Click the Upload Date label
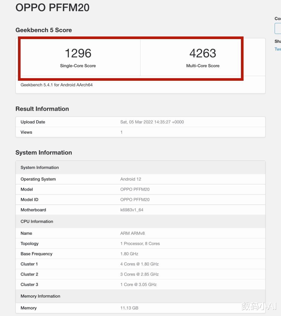Screen dimensions: 281x316 point(33,122)
